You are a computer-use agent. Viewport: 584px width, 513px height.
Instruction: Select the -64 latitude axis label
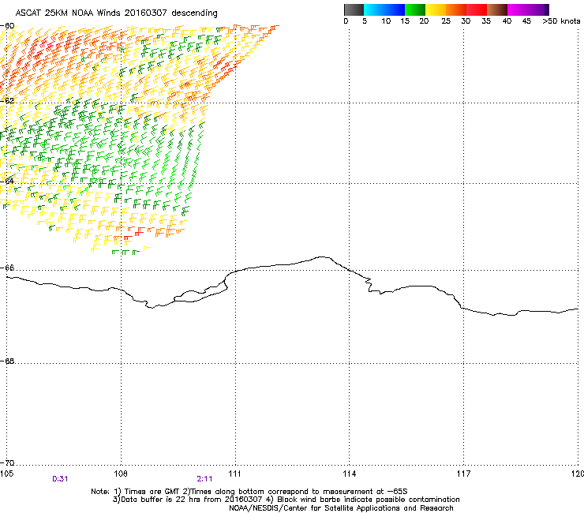click(x=7, y=181)
